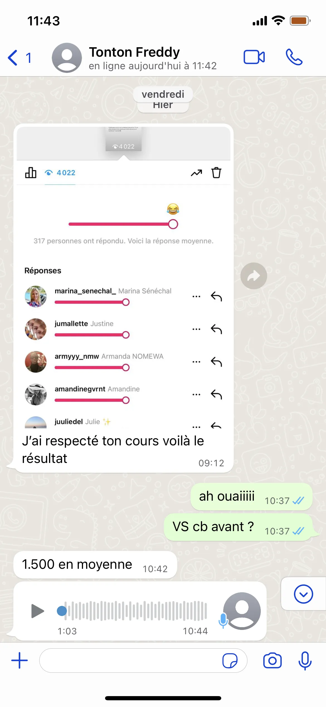The image size is (326, 707).
Task: Go back to the chats list
Action: [x=20, y=58]
